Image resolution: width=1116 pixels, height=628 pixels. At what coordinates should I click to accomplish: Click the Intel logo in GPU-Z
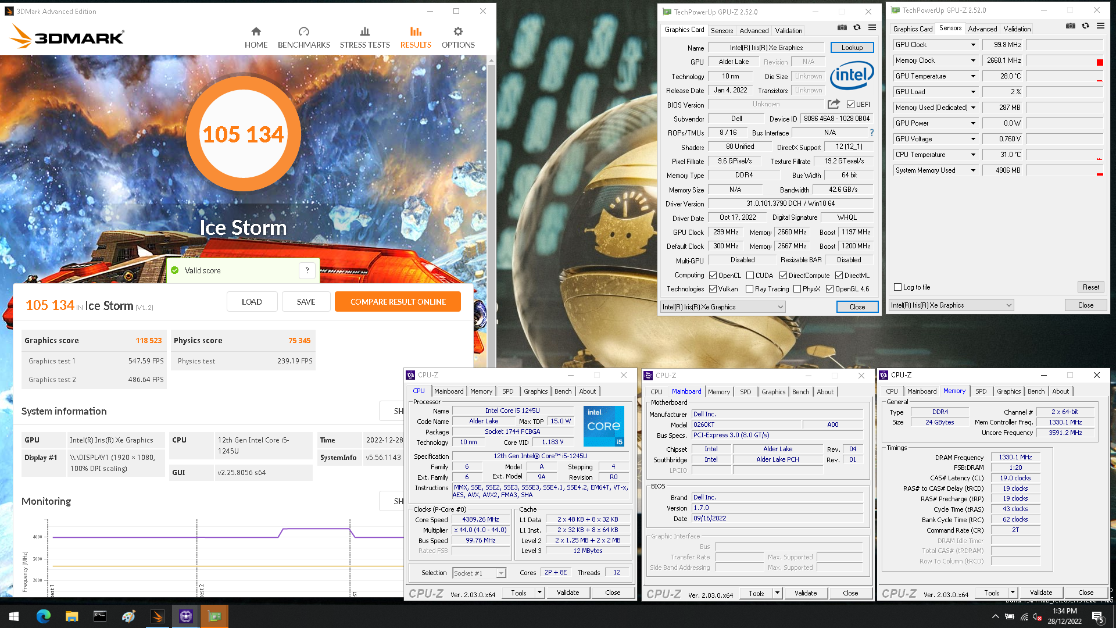(x=852, y=75)
